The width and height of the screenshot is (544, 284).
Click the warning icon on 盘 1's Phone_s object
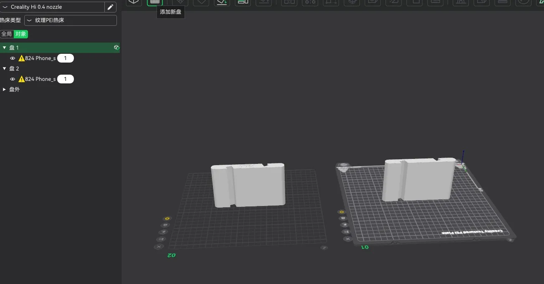[22, 58]
